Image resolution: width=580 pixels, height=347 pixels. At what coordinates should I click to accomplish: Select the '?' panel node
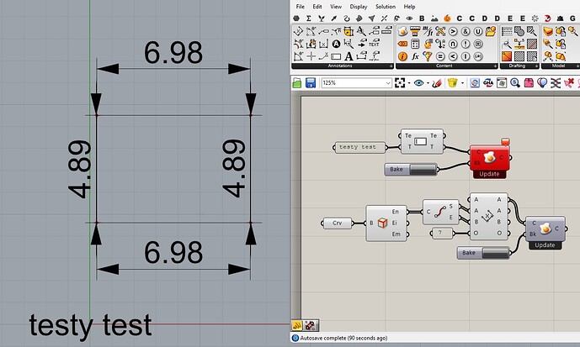pos(442,233)
